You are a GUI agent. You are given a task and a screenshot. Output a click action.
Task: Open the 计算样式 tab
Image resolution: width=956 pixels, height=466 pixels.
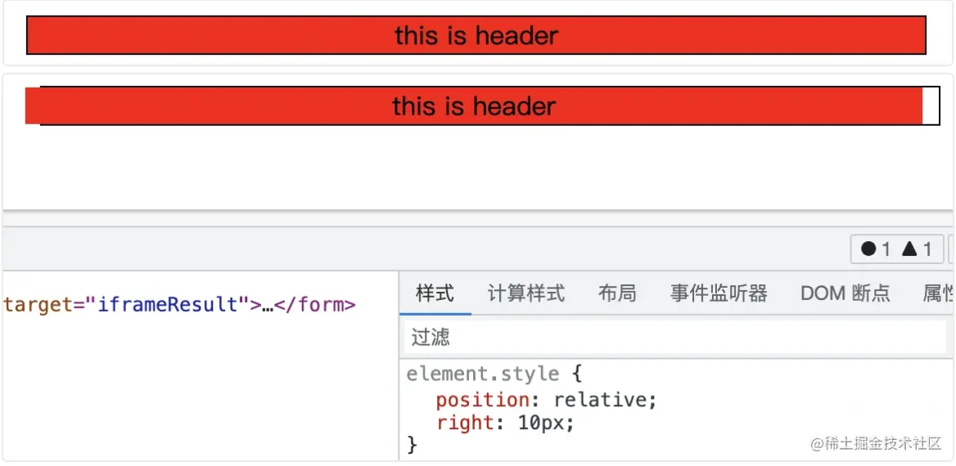526,293
